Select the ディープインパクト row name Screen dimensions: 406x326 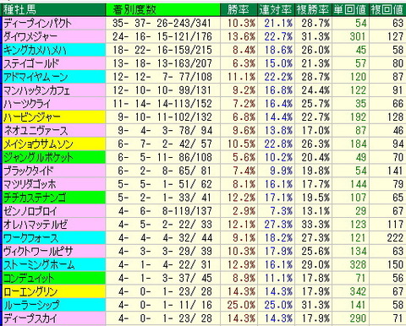click(54, 23)
